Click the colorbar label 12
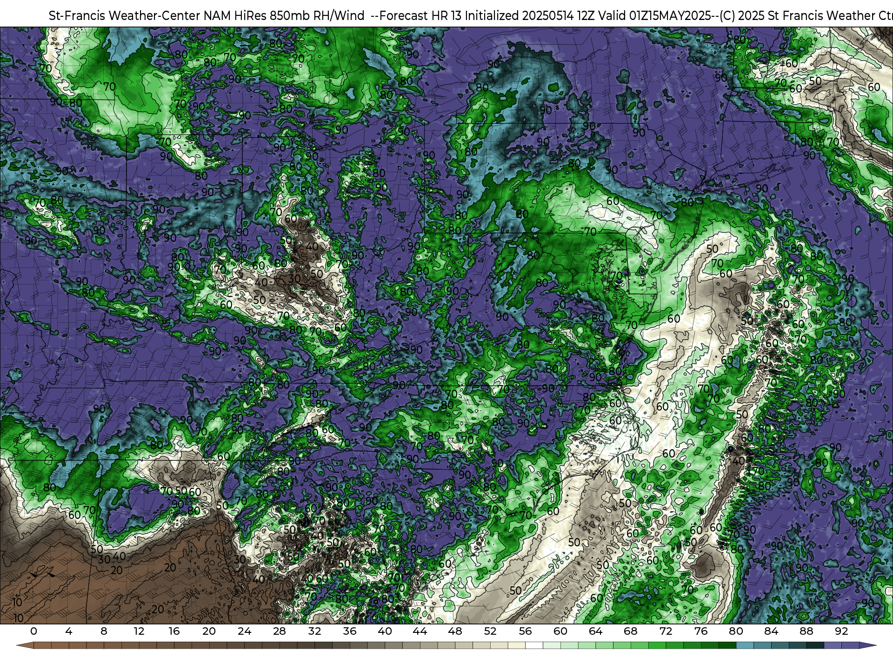 139,631
